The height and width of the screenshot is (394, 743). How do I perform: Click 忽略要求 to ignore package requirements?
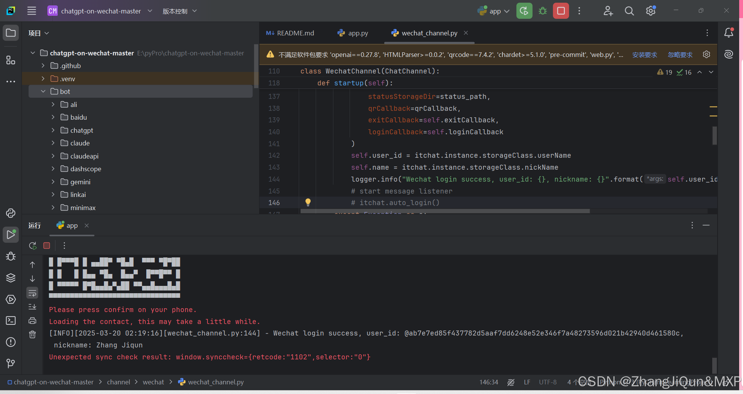(679, 55)
